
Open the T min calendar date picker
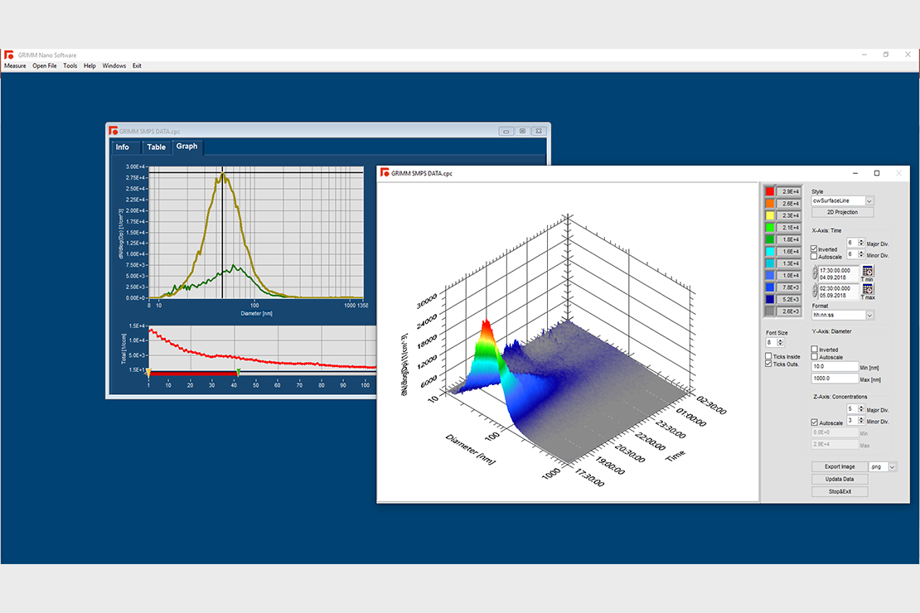[x=868, y=271]
